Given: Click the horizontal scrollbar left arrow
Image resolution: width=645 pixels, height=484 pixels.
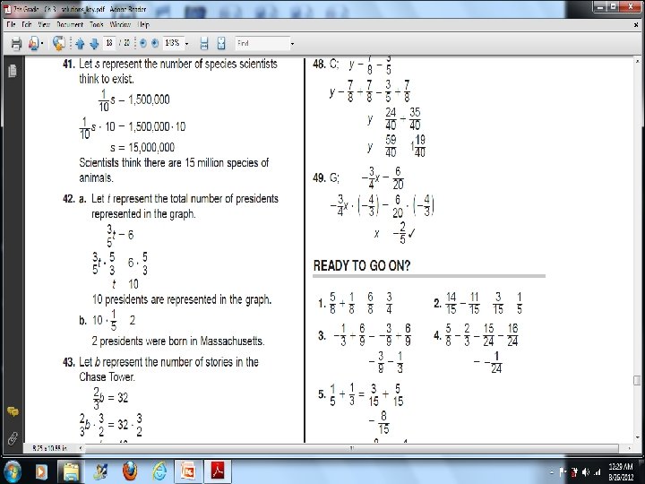Looking at the screenshot, I should coord(81,448).
